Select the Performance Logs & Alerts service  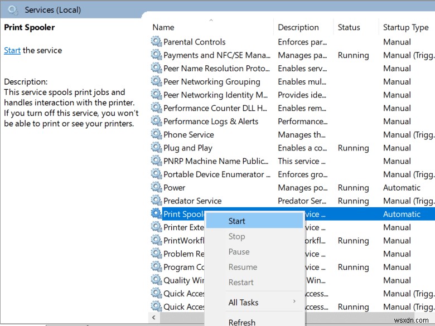[x=211, y=121]
